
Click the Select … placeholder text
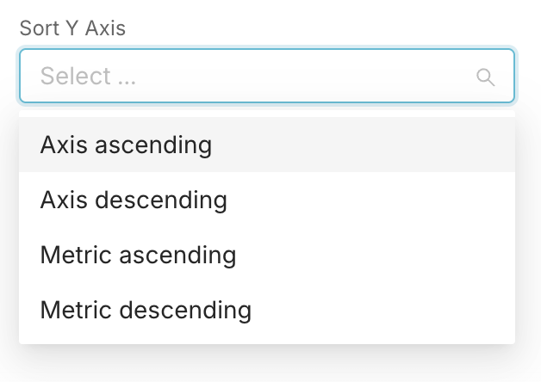[89, 76]
